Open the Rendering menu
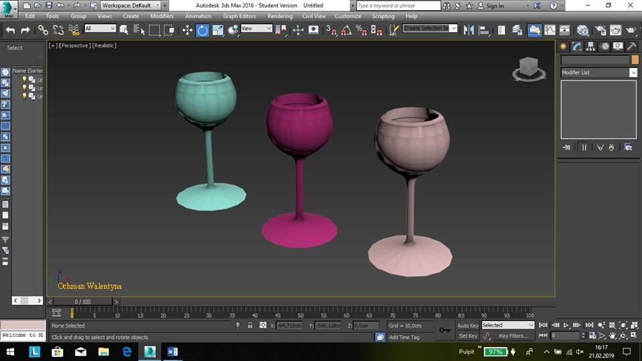 pyautogui.click(x=280, y=16)
